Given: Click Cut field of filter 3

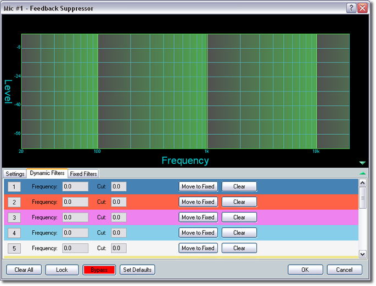Looking at the screenshot, I should [x=119, y=218].
